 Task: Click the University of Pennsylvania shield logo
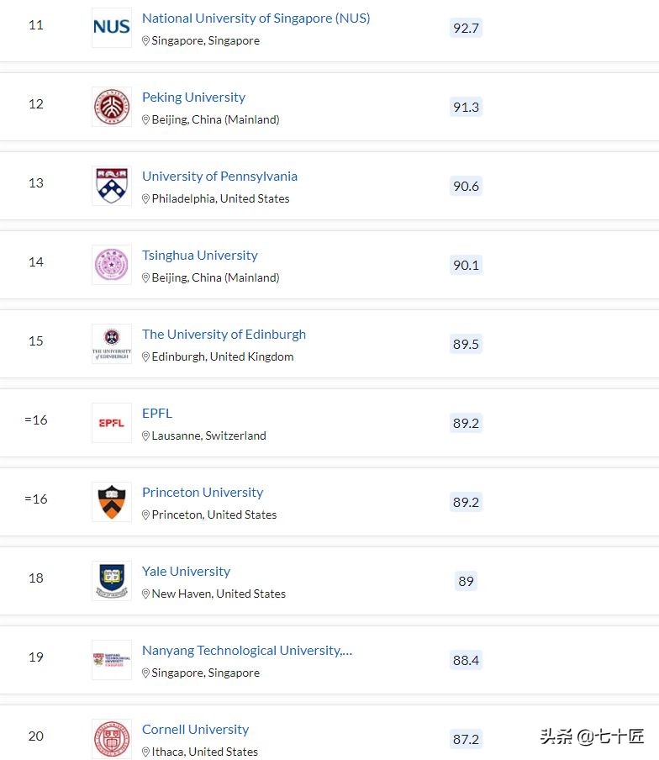(x=112, y=186)
